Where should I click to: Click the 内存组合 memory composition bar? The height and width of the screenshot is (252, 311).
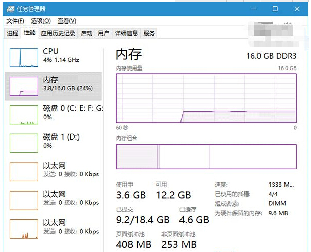[x=206, y=156]
